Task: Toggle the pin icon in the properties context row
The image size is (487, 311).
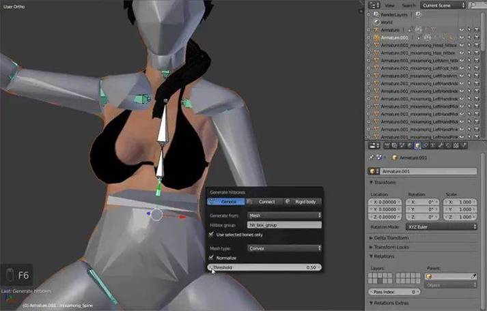Action: coord(372,158)
